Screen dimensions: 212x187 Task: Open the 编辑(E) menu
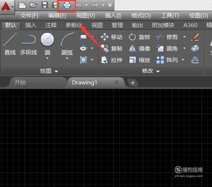pos(57,16)
